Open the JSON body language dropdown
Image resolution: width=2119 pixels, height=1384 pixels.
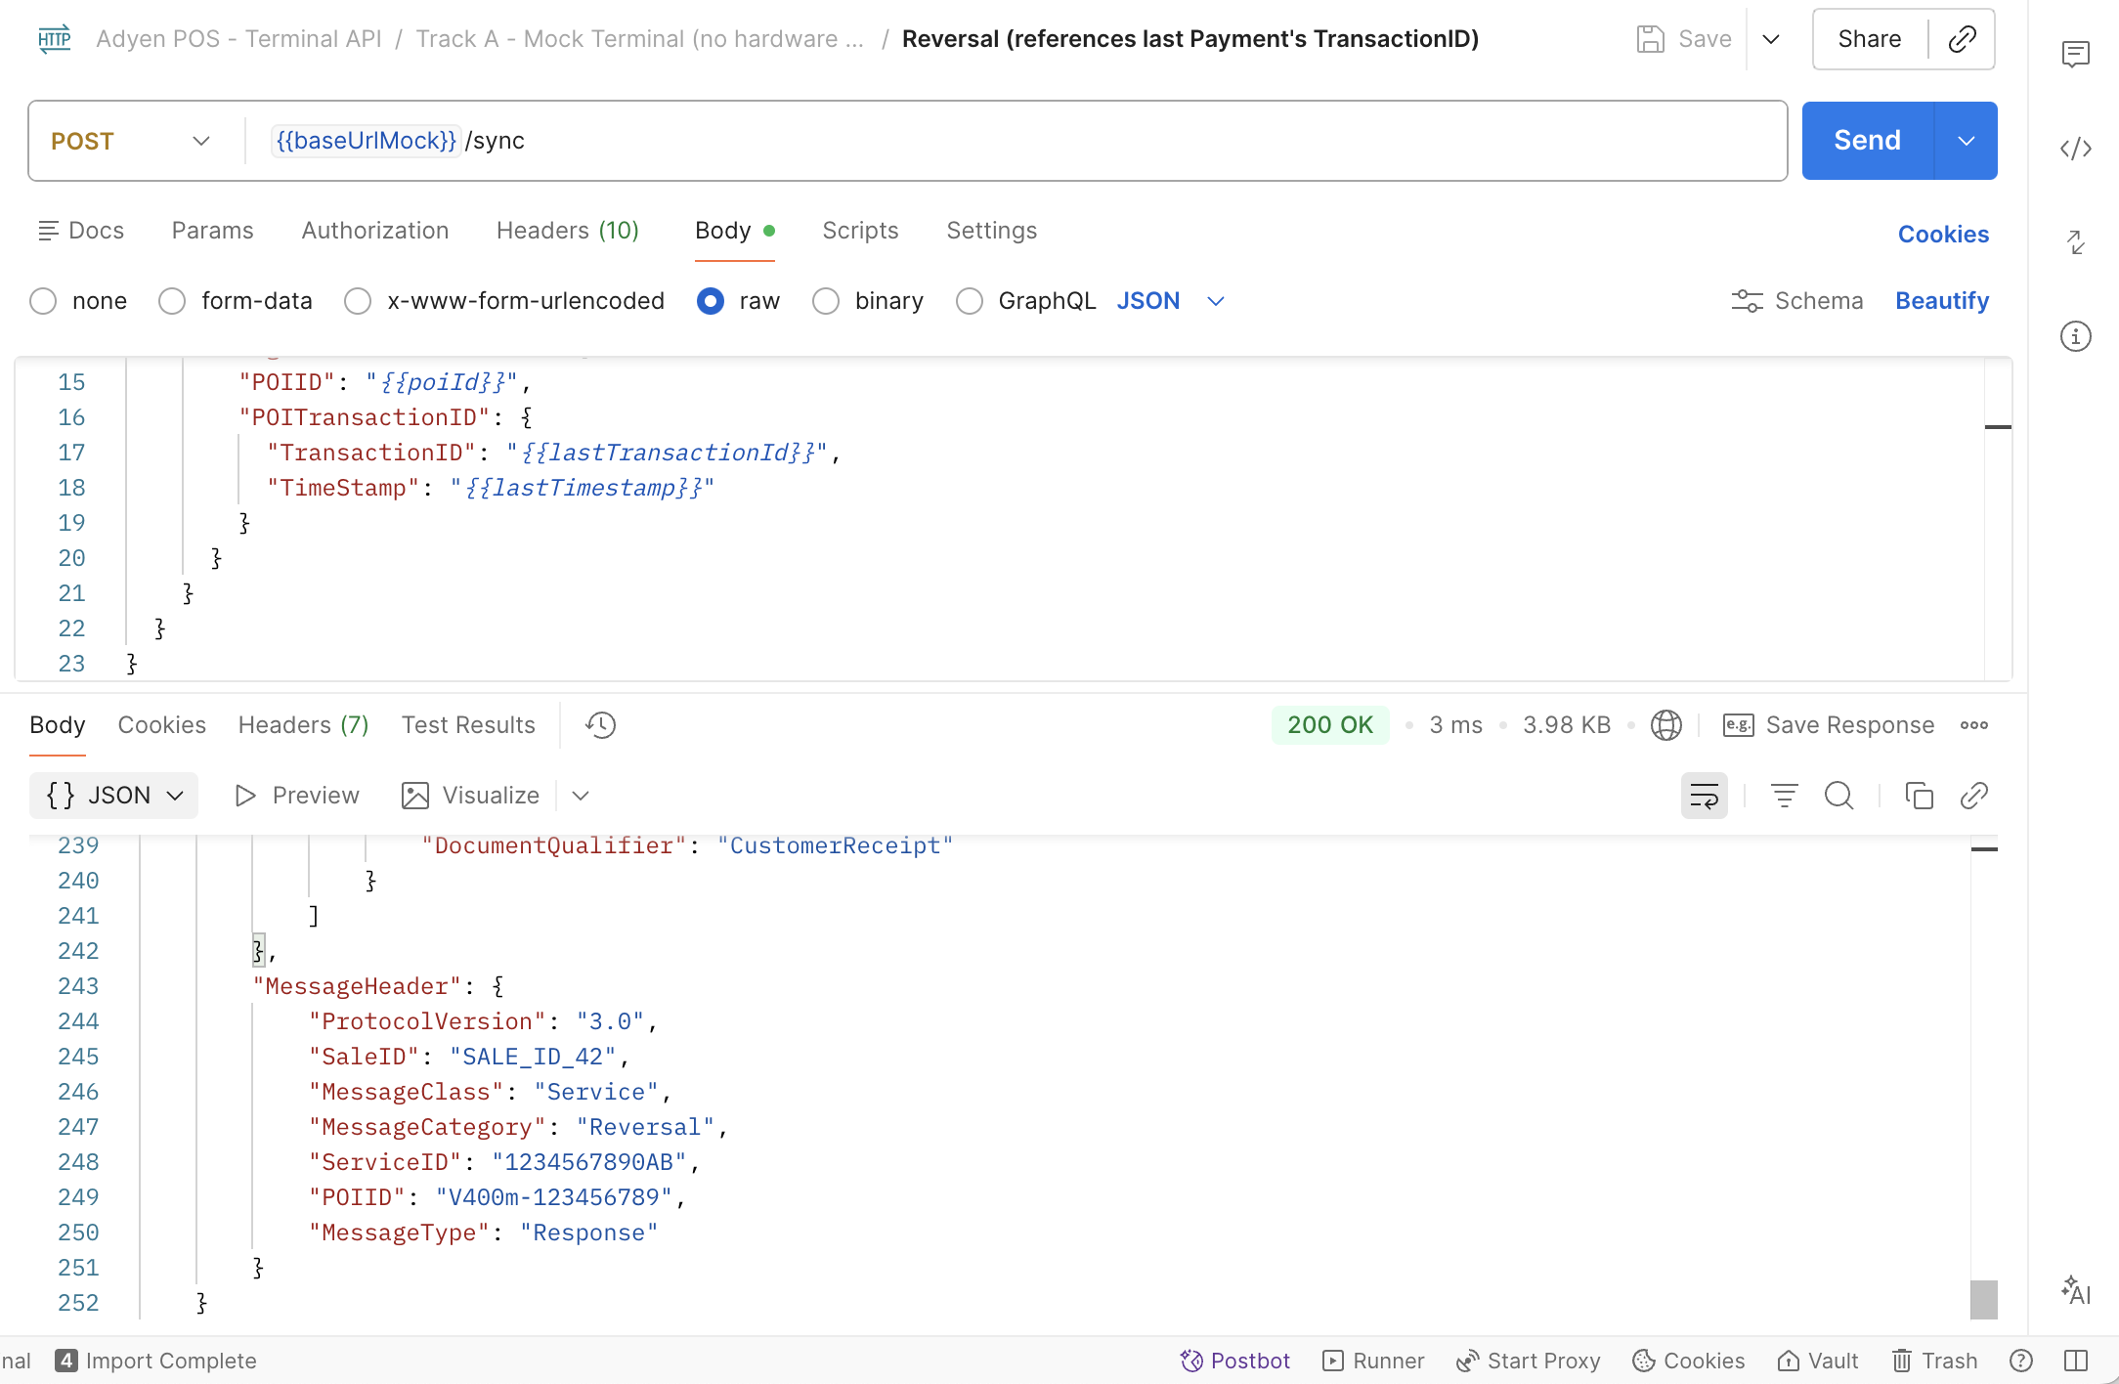(x=1170, y=301)
